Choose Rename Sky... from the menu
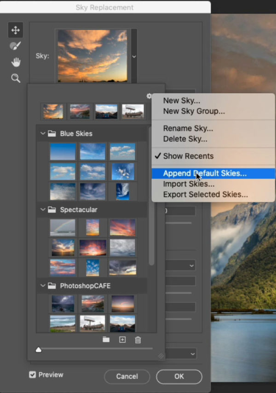 tap(213, 128)
